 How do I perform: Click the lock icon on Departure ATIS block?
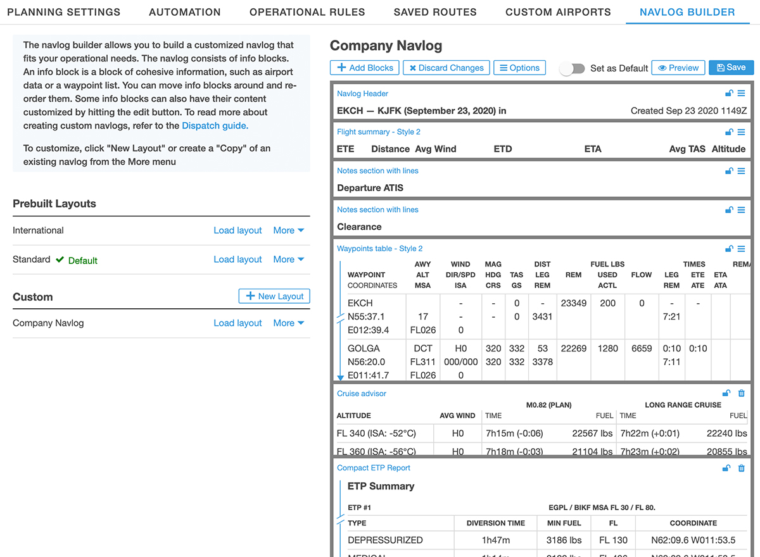(729, 171)
